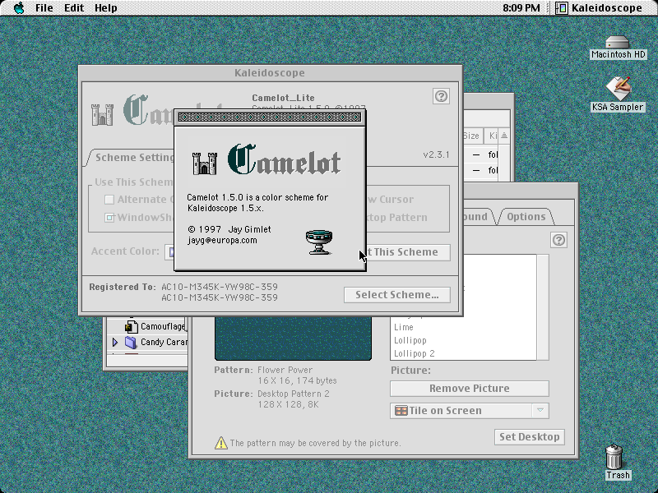Screen dimensions: 658x493
Task: Click the Select Scheme... button
Action: (397, 295)
